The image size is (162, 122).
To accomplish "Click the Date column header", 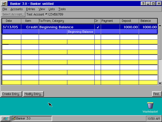I will tap(11, 21).
